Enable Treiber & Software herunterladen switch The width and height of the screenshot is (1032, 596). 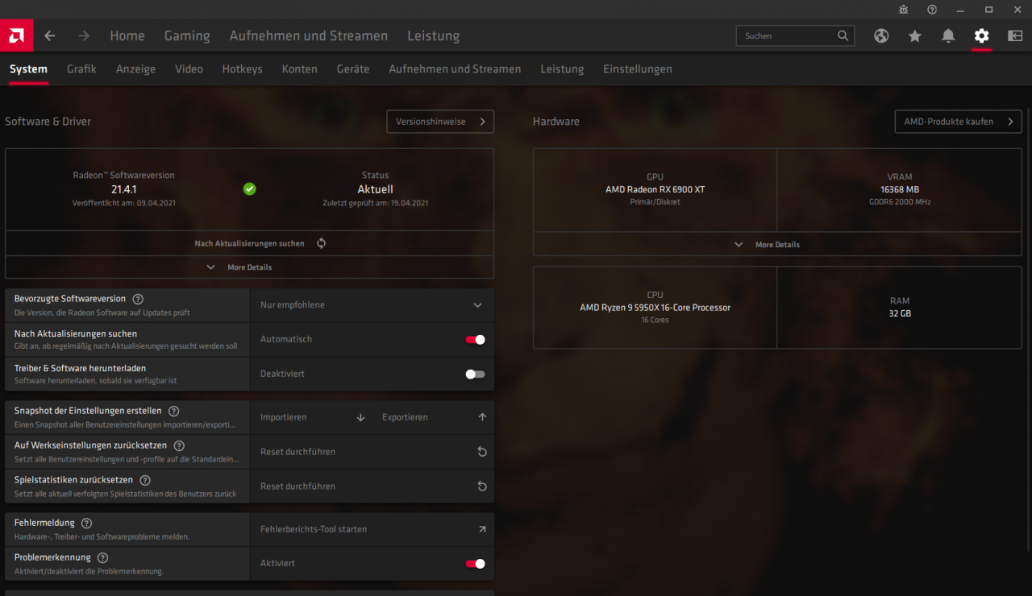click(475, 375)
